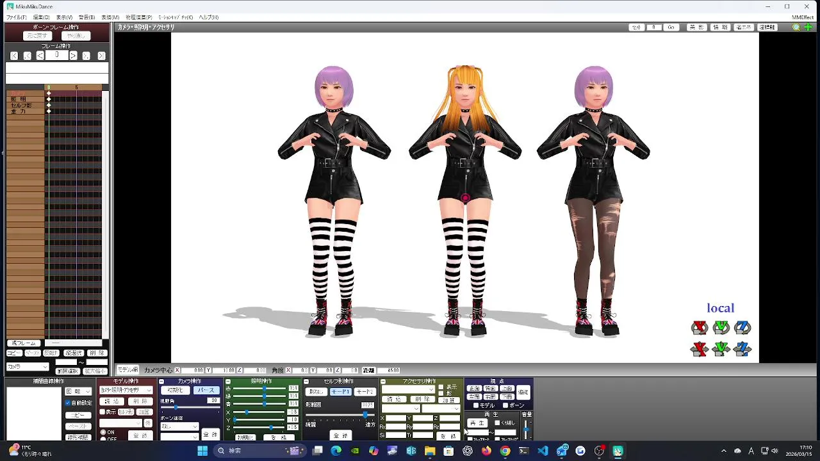Toggle the モデル checkbox in viewpoint panel
The height and width of the screenshot is (461, 820).
point(475,405)
